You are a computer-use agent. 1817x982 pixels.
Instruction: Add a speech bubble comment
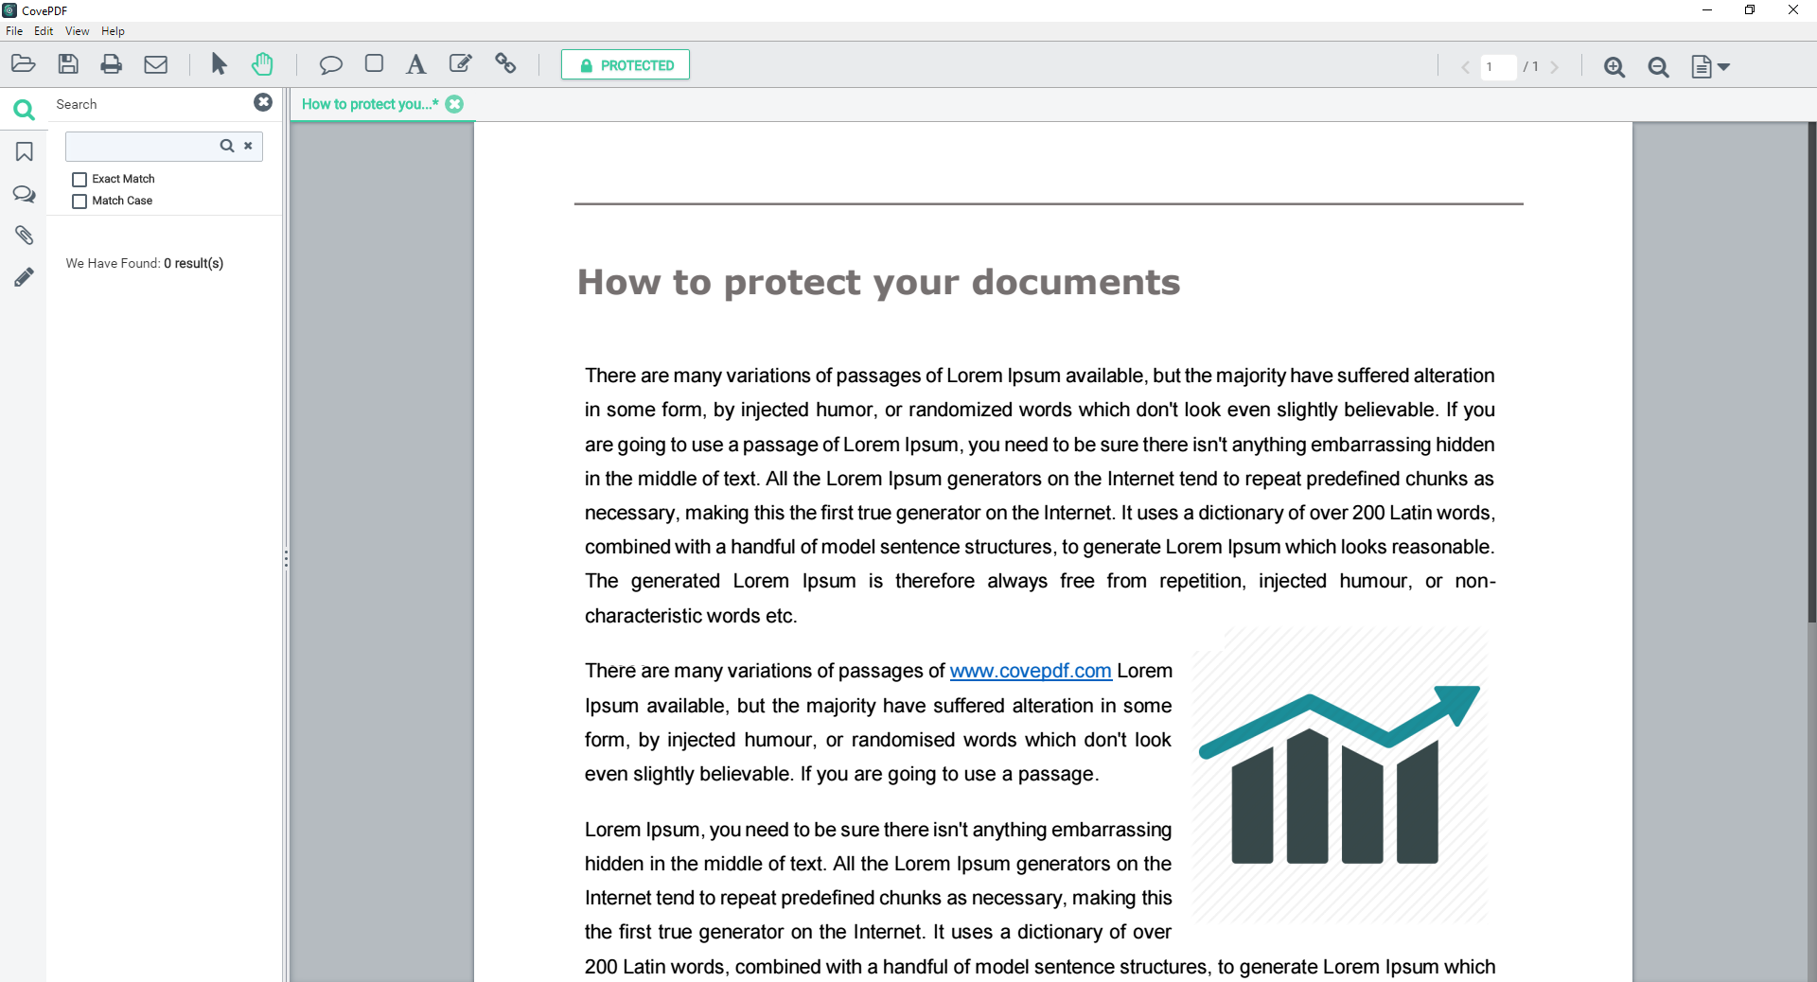pos(330,64)
